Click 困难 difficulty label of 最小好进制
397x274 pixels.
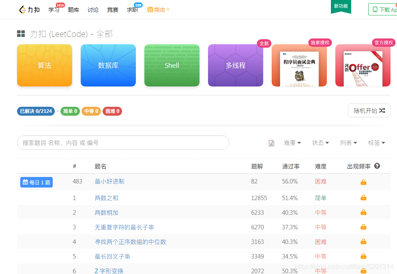pyautogui.click(x=320, y=181)
